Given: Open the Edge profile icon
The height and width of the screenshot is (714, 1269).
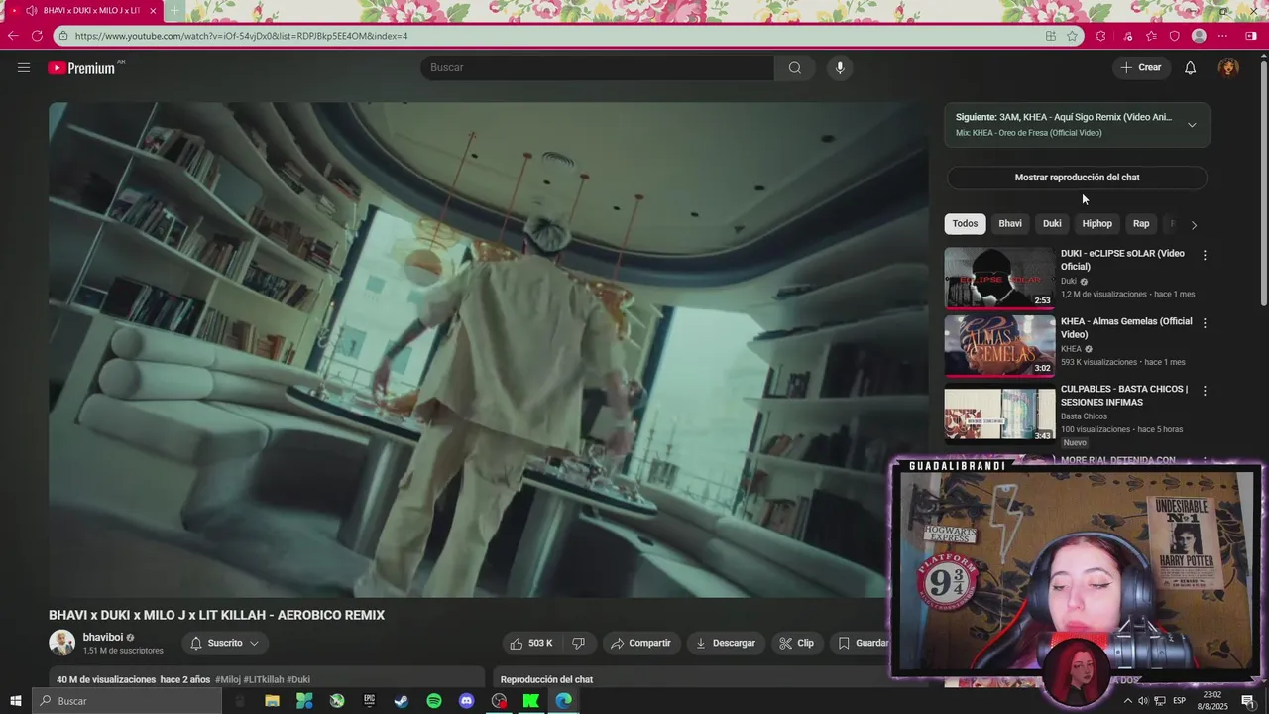Looking at the screenshot, I should (1199, 36).
